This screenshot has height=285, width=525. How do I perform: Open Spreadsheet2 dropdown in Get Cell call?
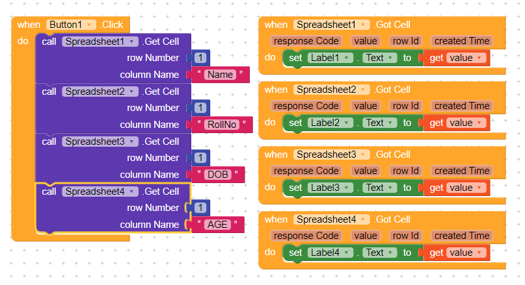pos(100,92)
